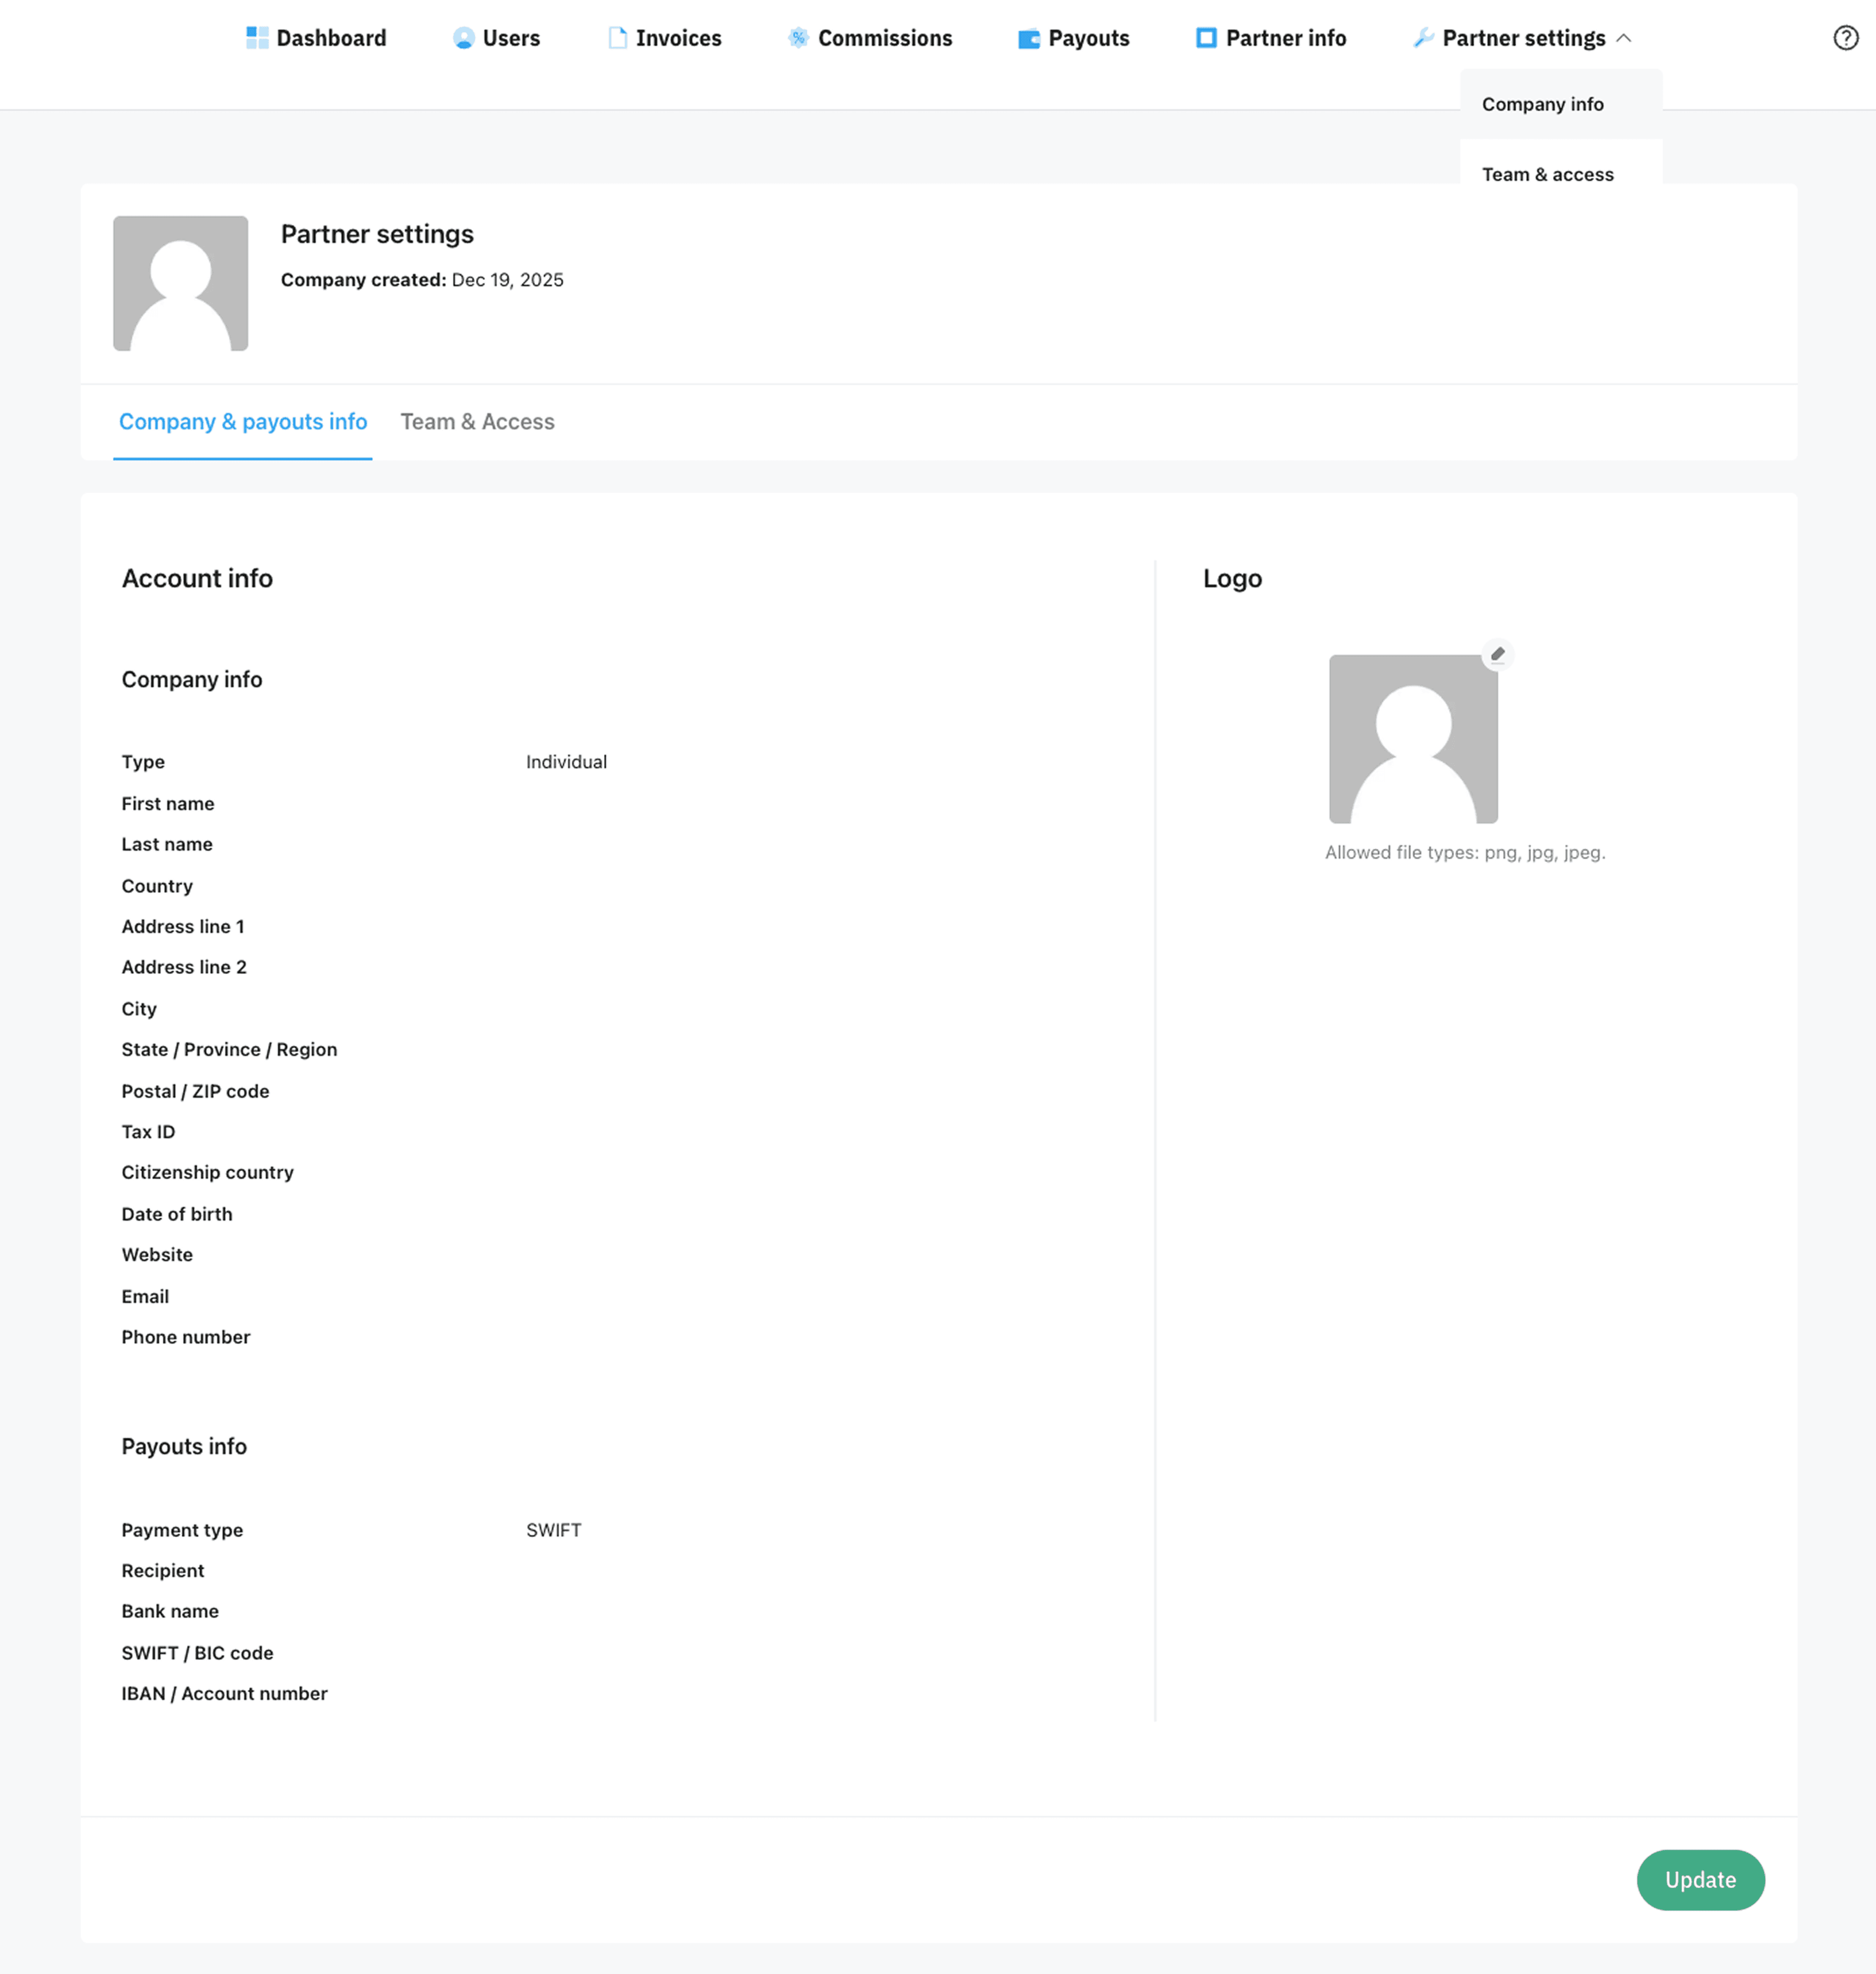The image size is (1876, 1974).
Task: Click the Update button
Action: tap(1701, 1880)
